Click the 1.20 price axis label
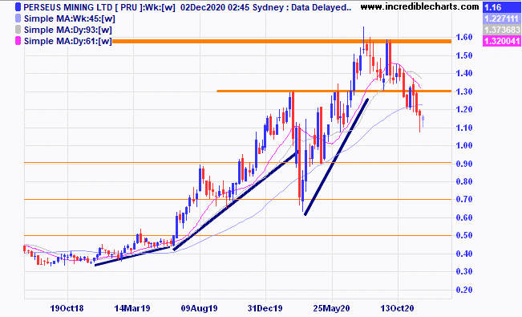This screenshot has width=522, height=317. [464, 109]
